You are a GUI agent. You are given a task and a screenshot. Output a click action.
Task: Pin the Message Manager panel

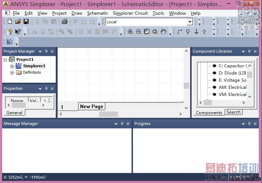(x=122, y=124)
